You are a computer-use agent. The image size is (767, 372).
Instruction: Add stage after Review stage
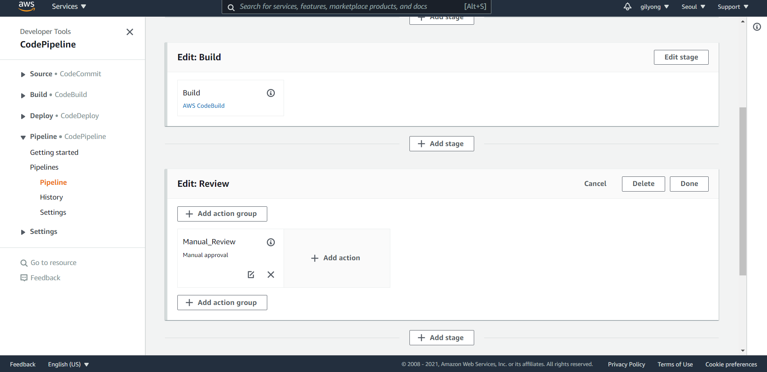[x=441, y=338]
